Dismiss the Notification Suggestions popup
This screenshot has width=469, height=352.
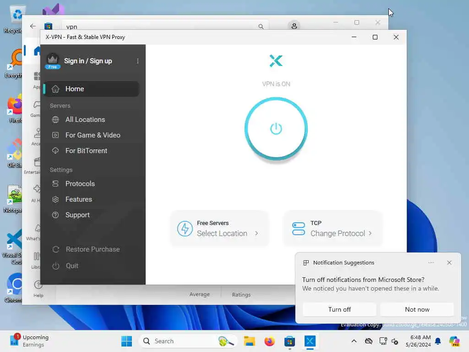tap(449, 263)
